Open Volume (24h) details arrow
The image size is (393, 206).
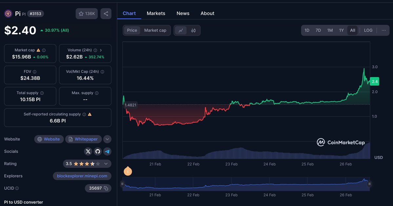pyautogui.click(x=101, y=50)
